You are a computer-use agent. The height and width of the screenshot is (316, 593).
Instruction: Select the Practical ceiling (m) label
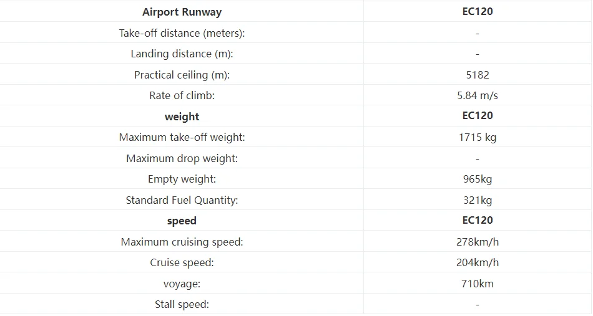tap(182, 75)
